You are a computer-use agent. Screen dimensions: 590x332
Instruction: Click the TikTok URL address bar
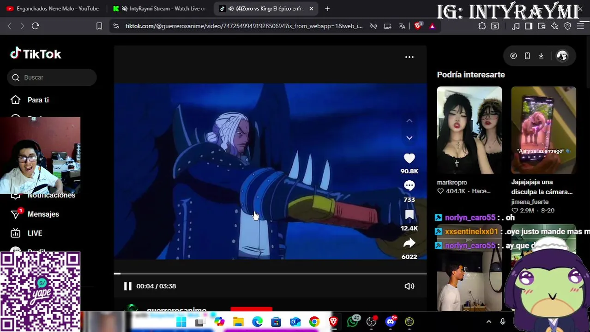[244, 26]
